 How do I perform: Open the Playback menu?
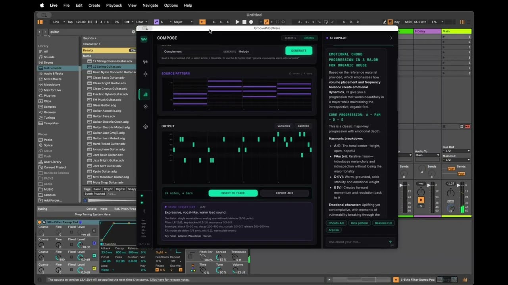click(114, 5)
